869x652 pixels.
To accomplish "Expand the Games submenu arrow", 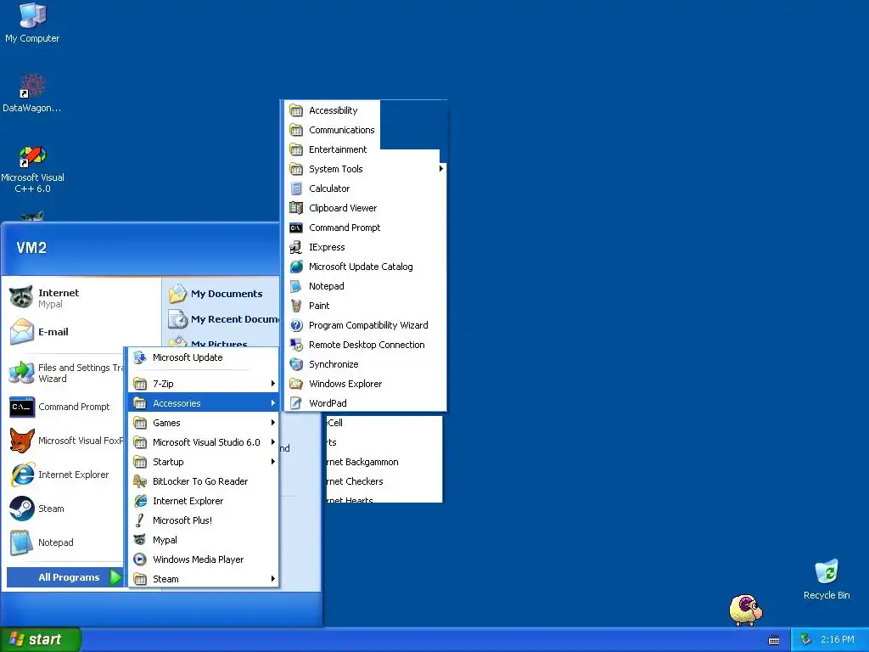I will pos(272,423).
